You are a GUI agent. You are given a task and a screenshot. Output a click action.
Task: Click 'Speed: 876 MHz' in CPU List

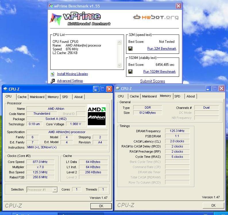(65, 49)
